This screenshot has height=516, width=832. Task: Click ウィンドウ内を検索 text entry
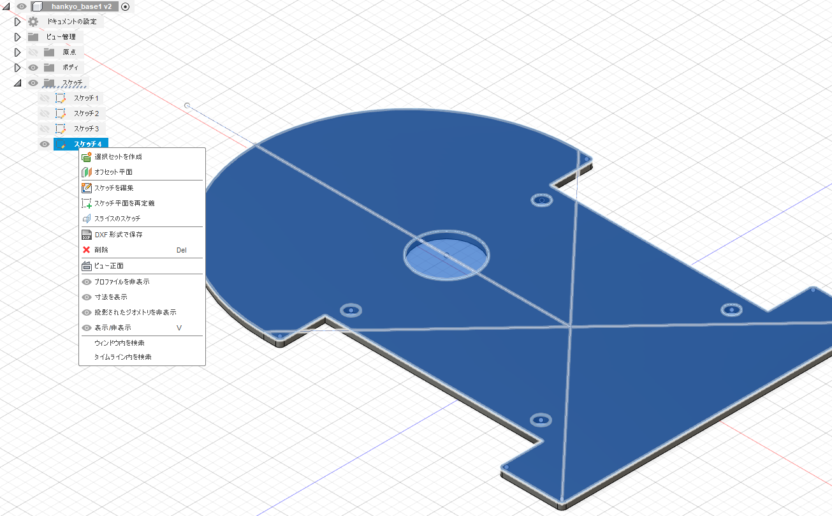[119, 343]
